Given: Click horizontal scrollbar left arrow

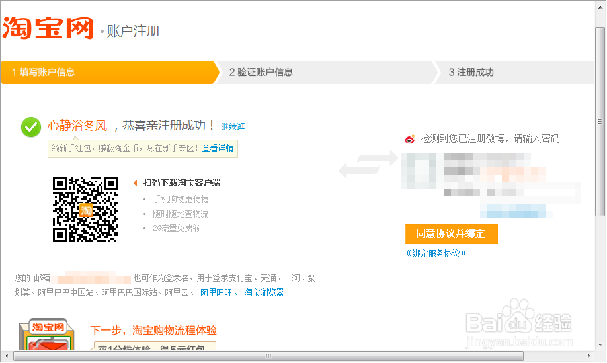Looking at the screenshot, I should 6,356.
